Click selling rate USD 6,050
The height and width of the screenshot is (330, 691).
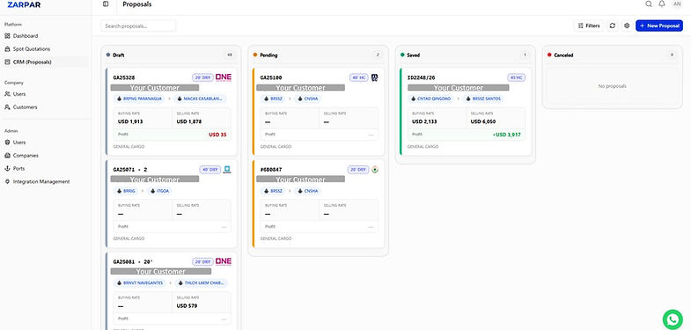[x=483, y=121]
